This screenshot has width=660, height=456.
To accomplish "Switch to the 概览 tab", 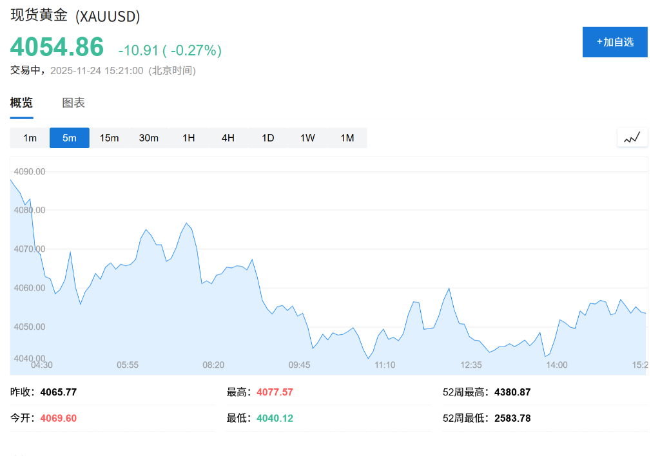I will pos(21,102).
